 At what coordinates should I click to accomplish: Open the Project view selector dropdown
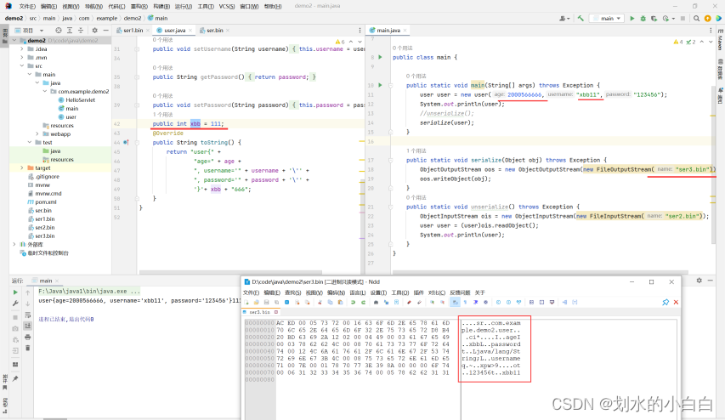click(29, 30)
